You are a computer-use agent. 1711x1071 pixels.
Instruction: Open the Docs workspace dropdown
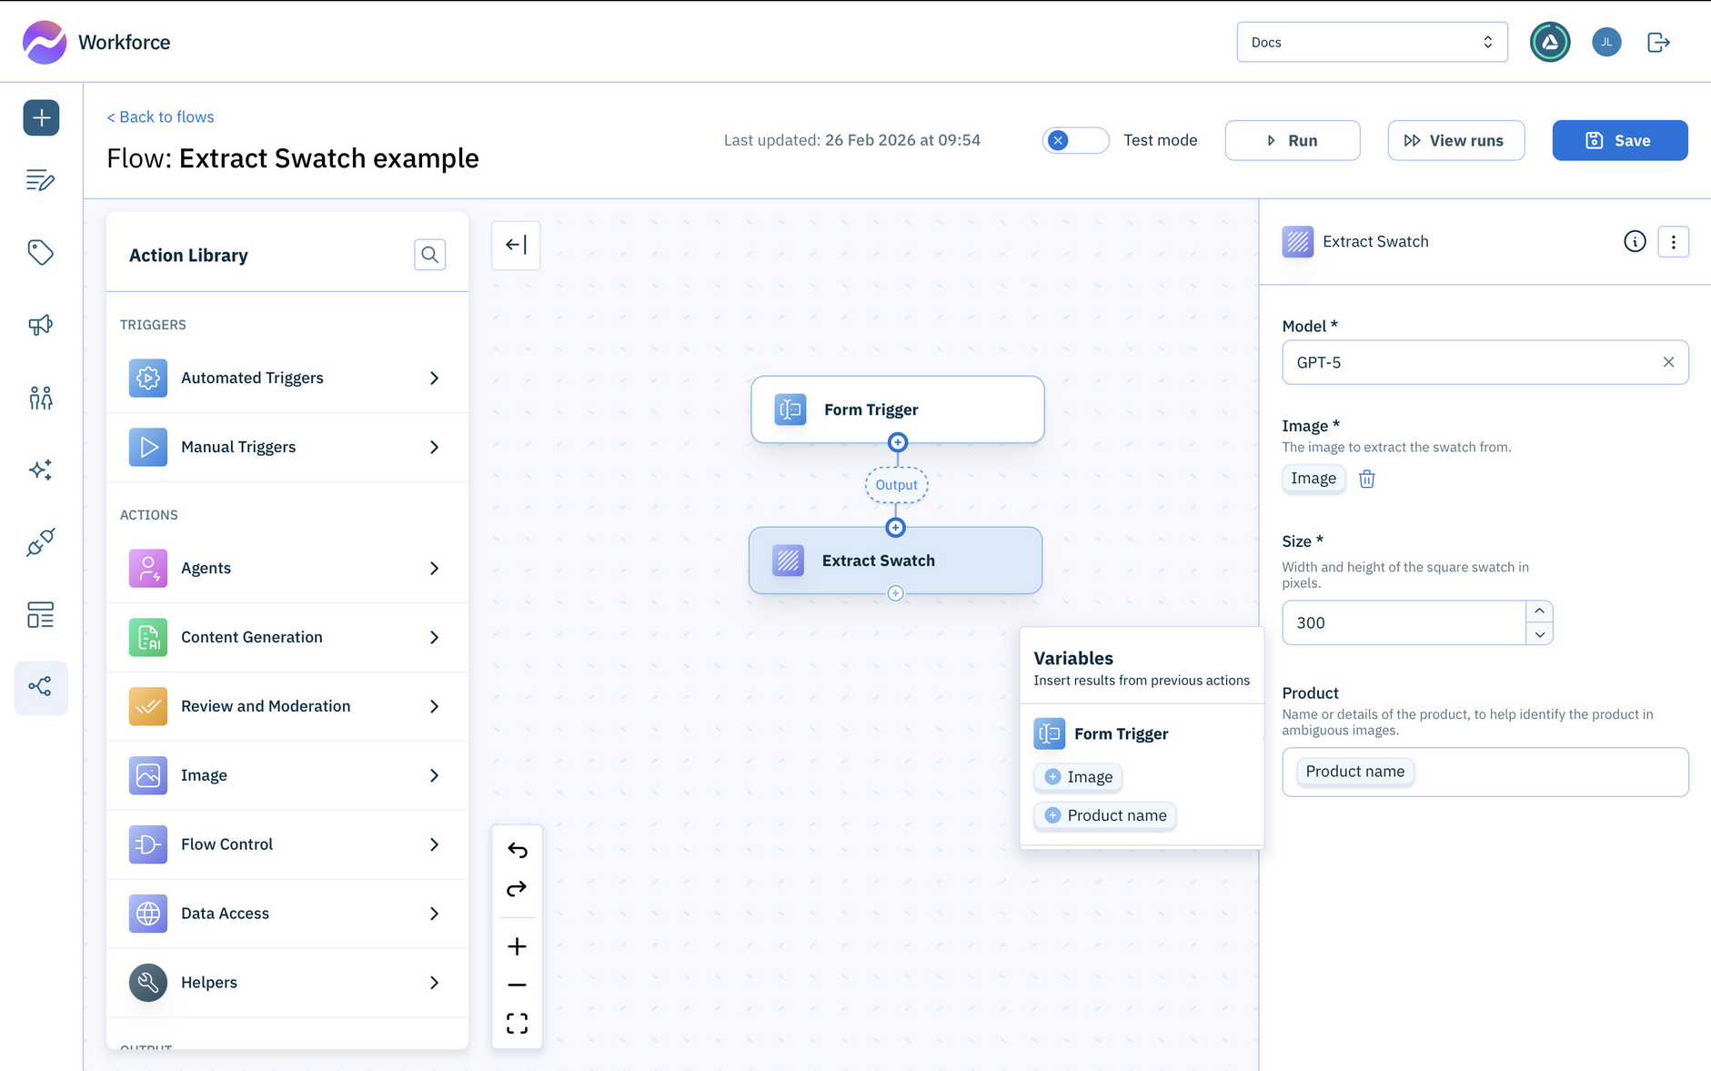[x=1371, y=43]
